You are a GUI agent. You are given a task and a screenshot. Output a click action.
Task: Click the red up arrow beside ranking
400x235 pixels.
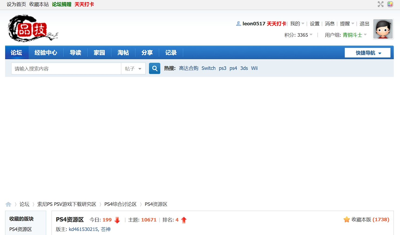coord(184,220)
